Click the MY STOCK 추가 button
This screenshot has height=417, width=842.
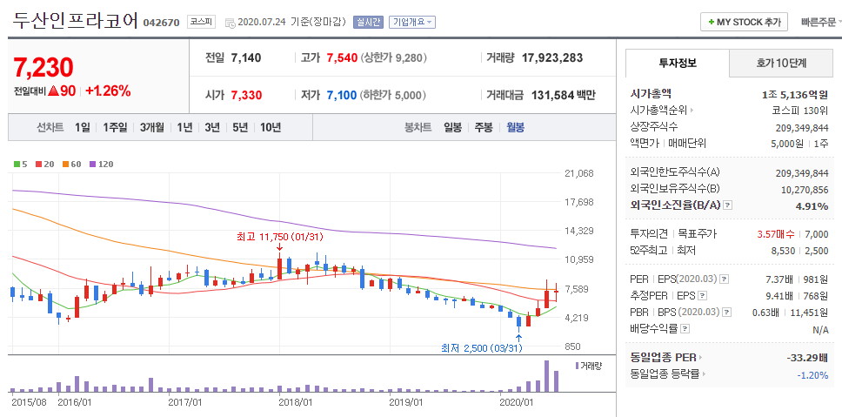(x=744, y=22)
